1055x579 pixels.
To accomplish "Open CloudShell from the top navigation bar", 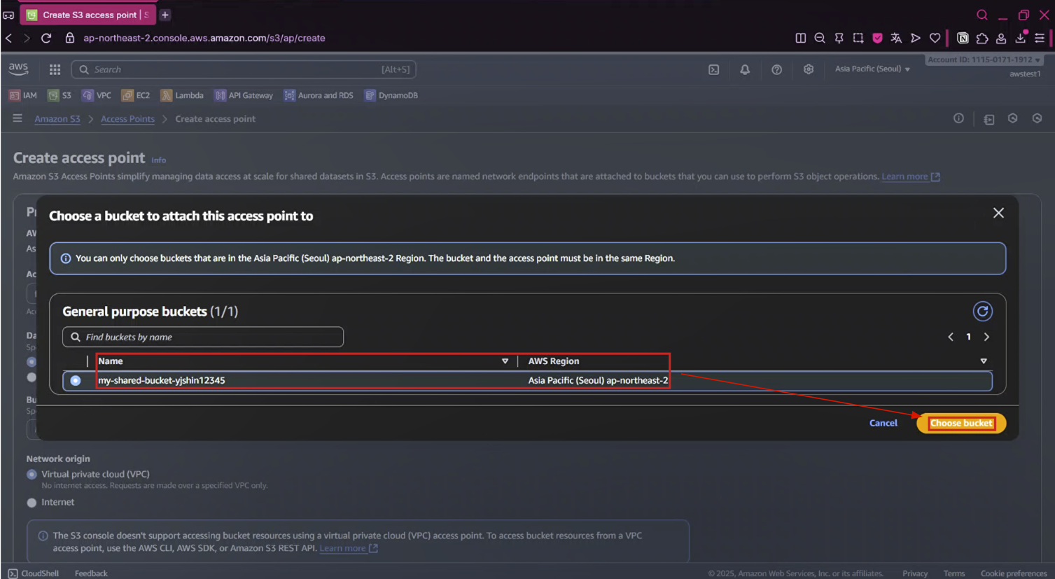I will pos(713,69).
